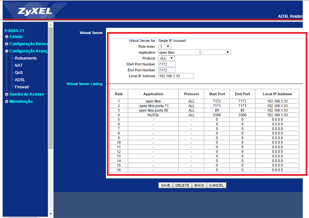Screen dimensions: 309x218
Task: Click the Configuração Básica link
Action: (29, 44)
